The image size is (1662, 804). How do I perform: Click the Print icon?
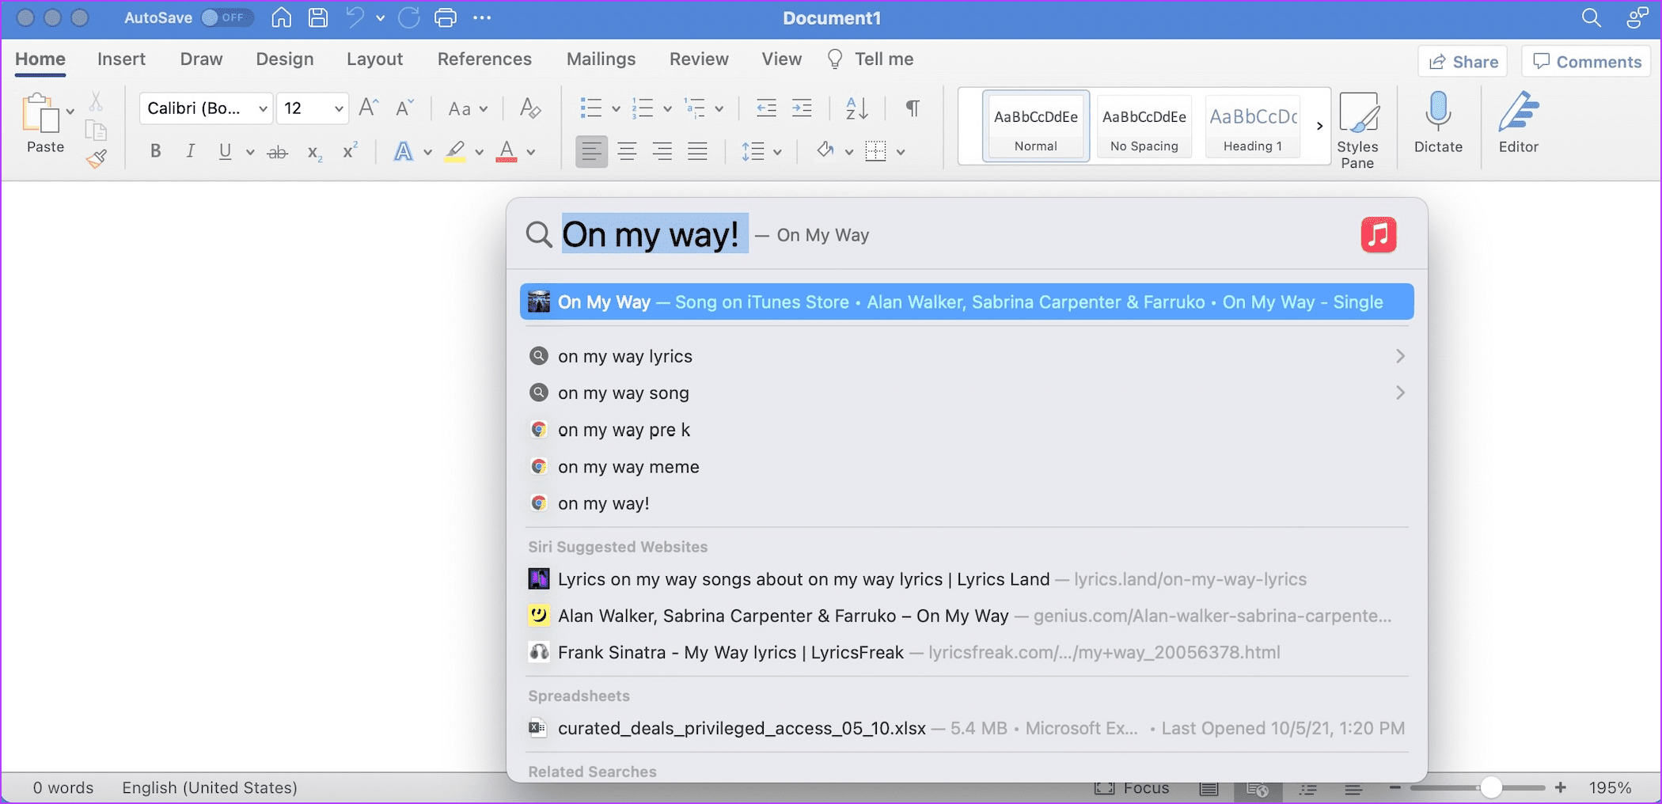(446, 17)
